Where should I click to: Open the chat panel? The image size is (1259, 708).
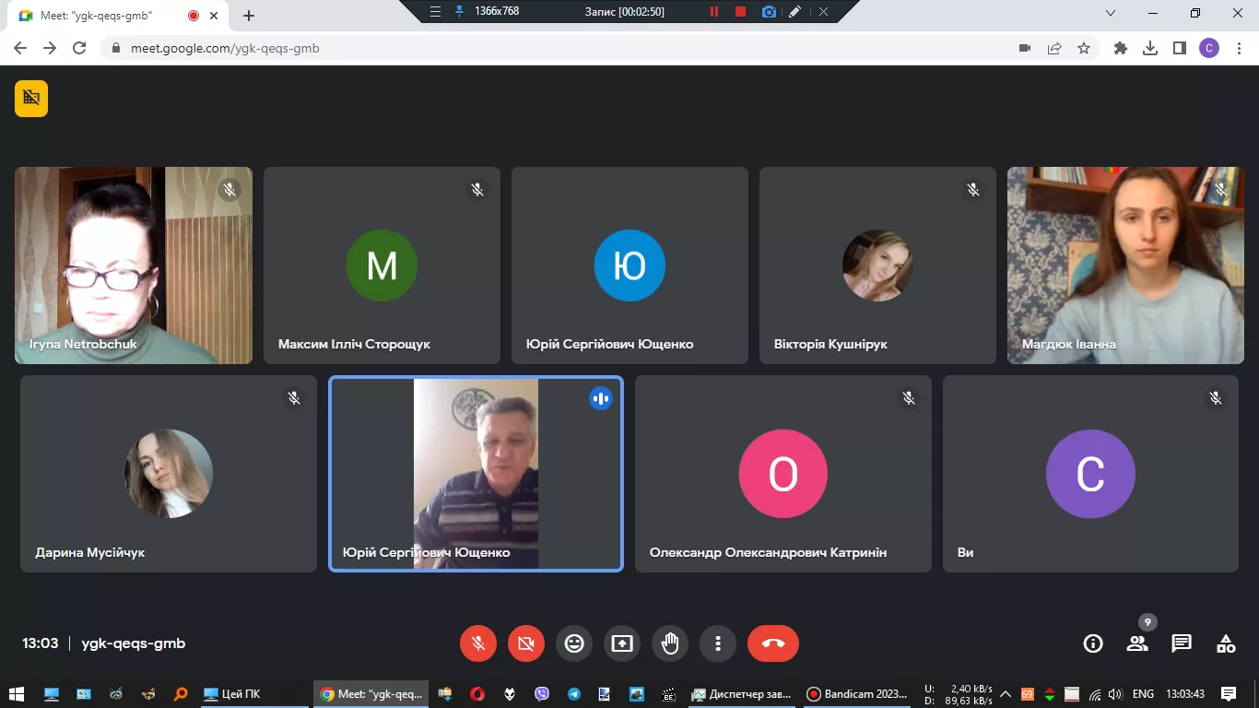(1182, 643)
